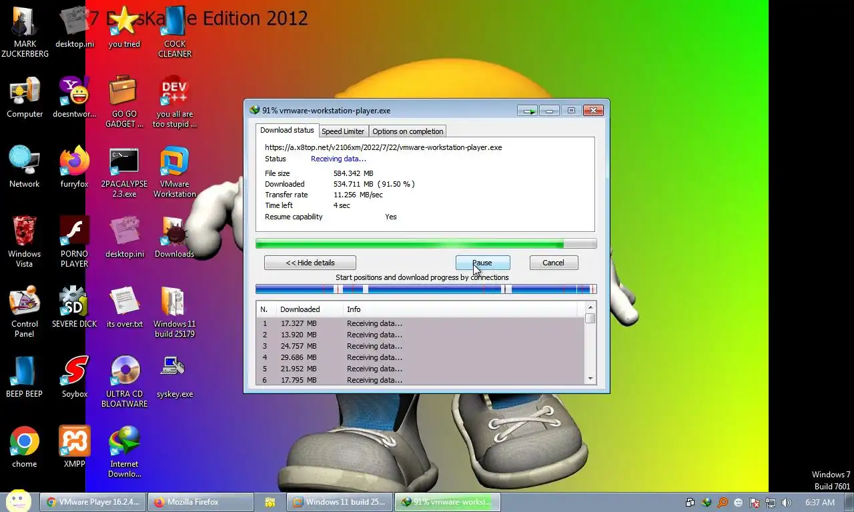Open the Computer desktop icon
Viewport: 854px width, 512px height.
click(25, 97)
